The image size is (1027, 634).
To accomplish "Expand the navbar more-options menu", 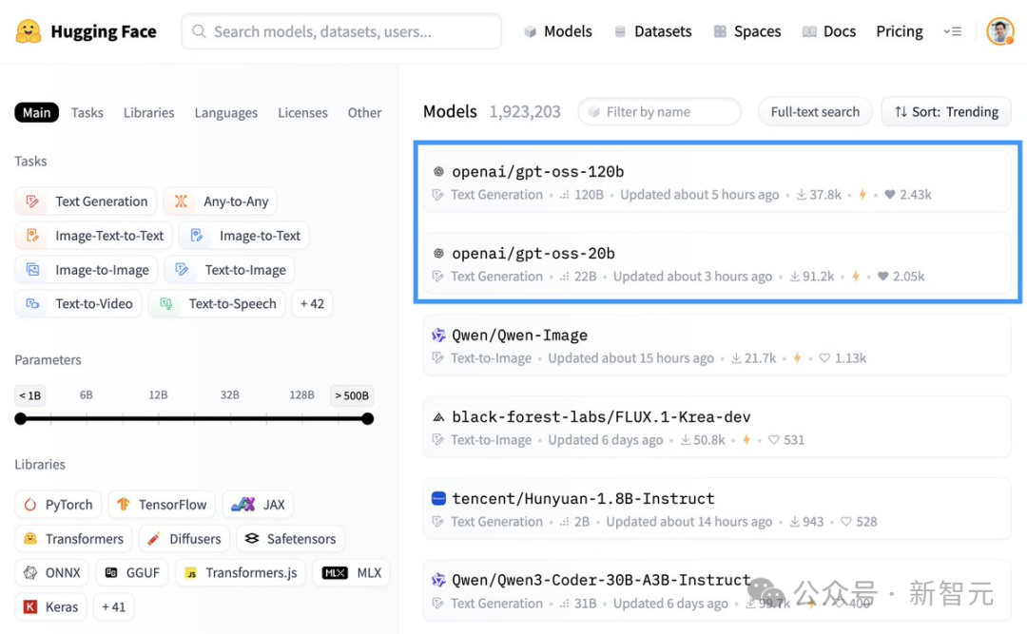I will pos(952,31).
